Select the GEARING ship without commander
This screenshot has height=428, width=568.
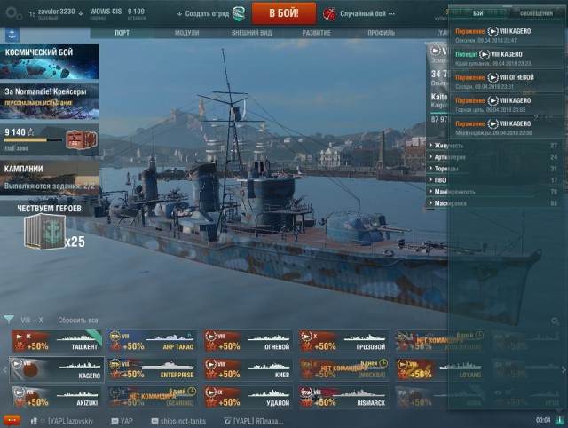pos(153,398)
